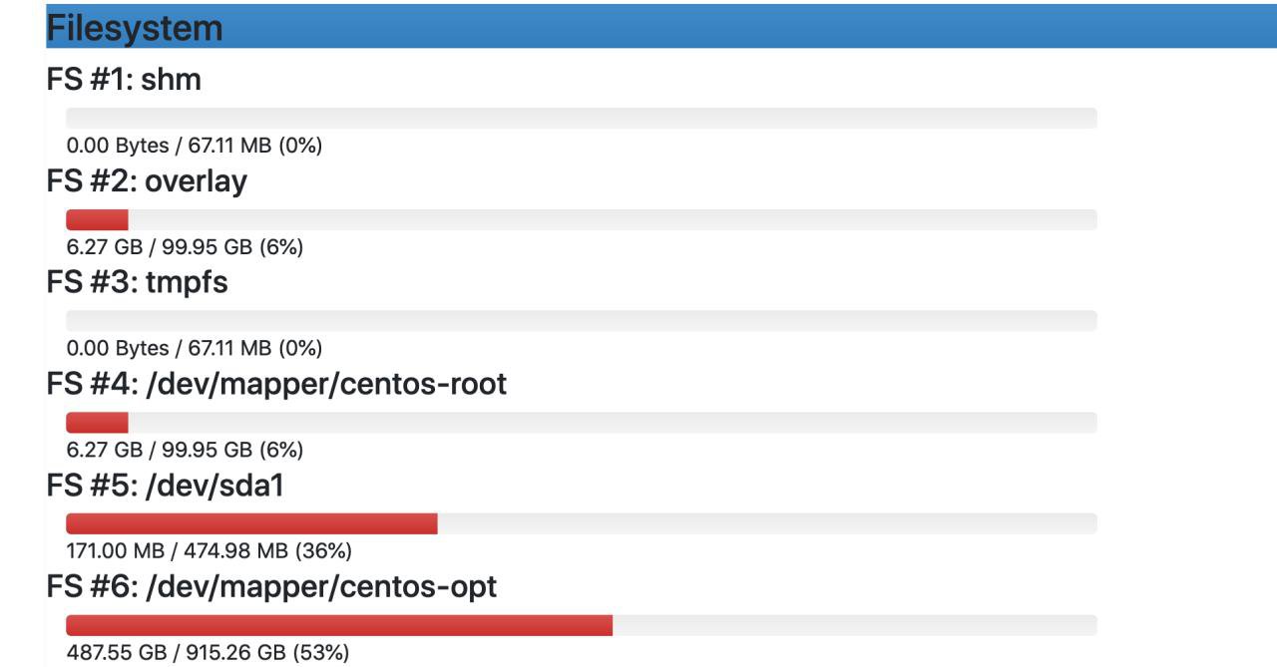Click the usage text under centos-root heading

click(185, 450)
